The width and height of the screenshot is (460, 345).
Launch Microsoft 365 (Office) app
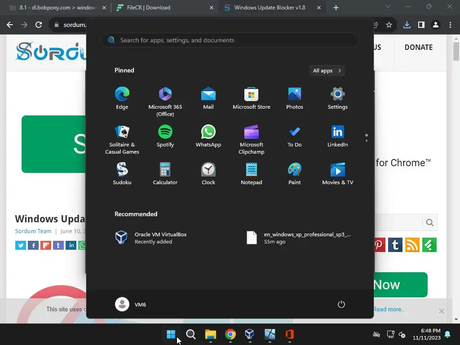coord(165,102)
